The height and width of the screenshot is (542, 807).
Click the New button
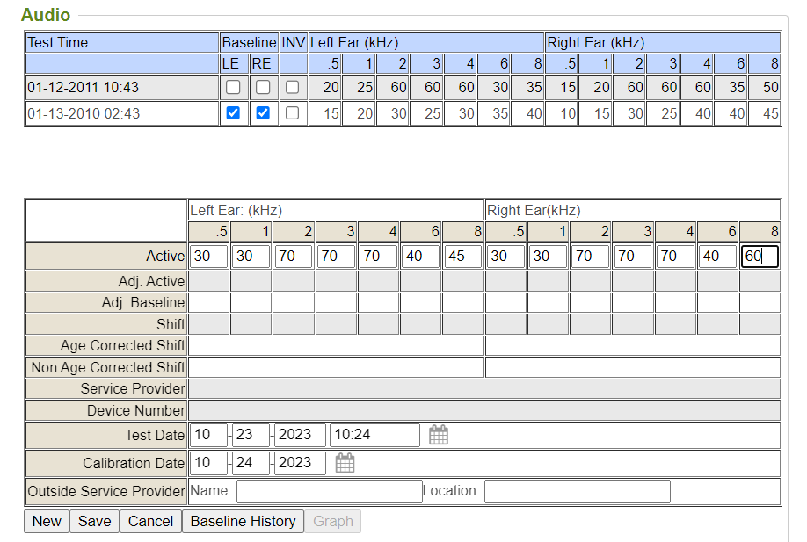pos(47,521)
